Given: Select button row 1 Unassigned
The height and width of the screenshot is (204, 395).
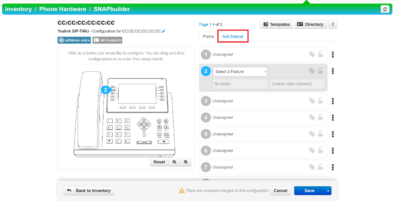Looking at the screenshot, I should (263, 54).
